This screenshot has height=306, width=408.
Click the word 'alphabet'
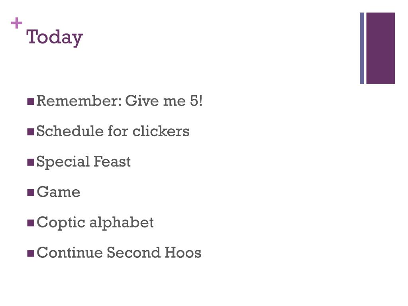(121, 223)
